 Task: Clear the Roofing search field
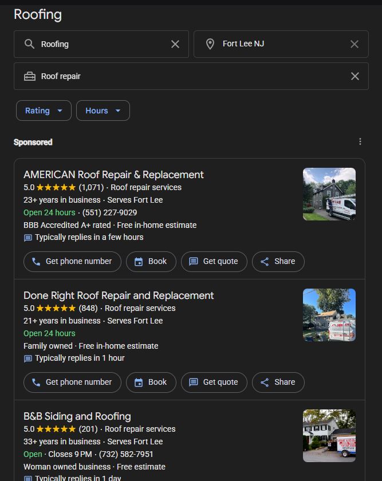[175, 44]
